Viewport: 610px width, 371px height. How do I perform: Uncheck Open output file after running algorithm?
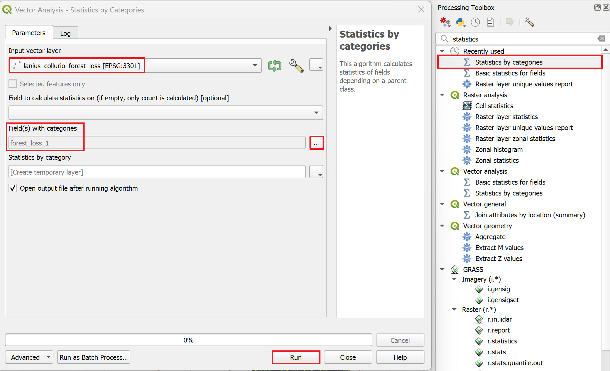[13, 188]
